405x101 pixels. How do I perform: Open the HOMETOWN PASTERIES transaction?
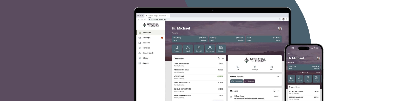point(199,96)
